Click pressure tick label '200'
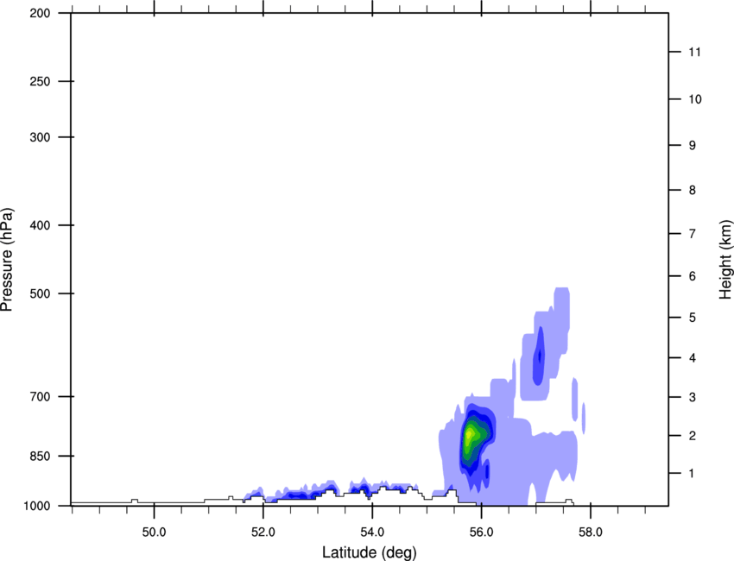Viewport: 734px width, 561px height. [x=40, y=13]
